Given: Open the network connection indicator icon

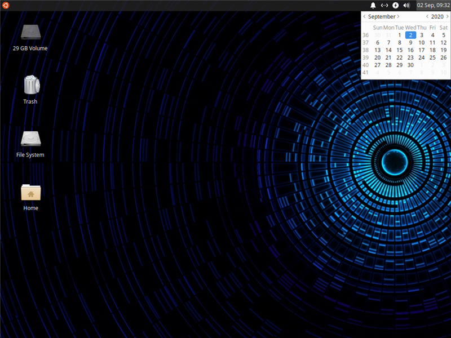Looking at the screenshot, I should point(384,5).
